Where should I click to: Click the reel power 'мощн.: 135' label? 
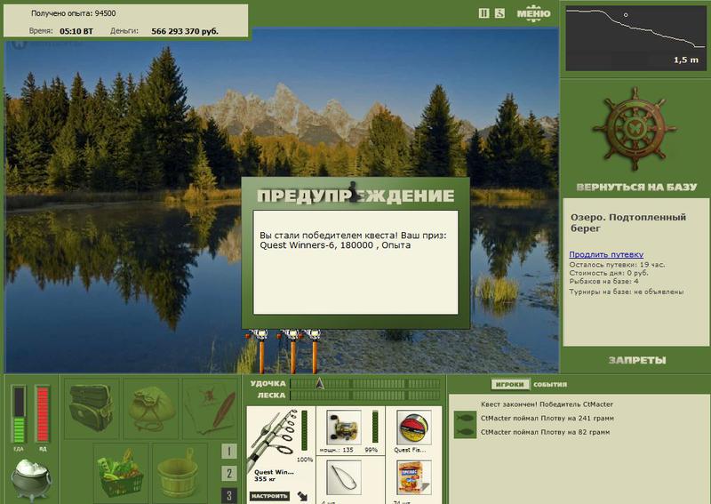(x=336, y=450)
